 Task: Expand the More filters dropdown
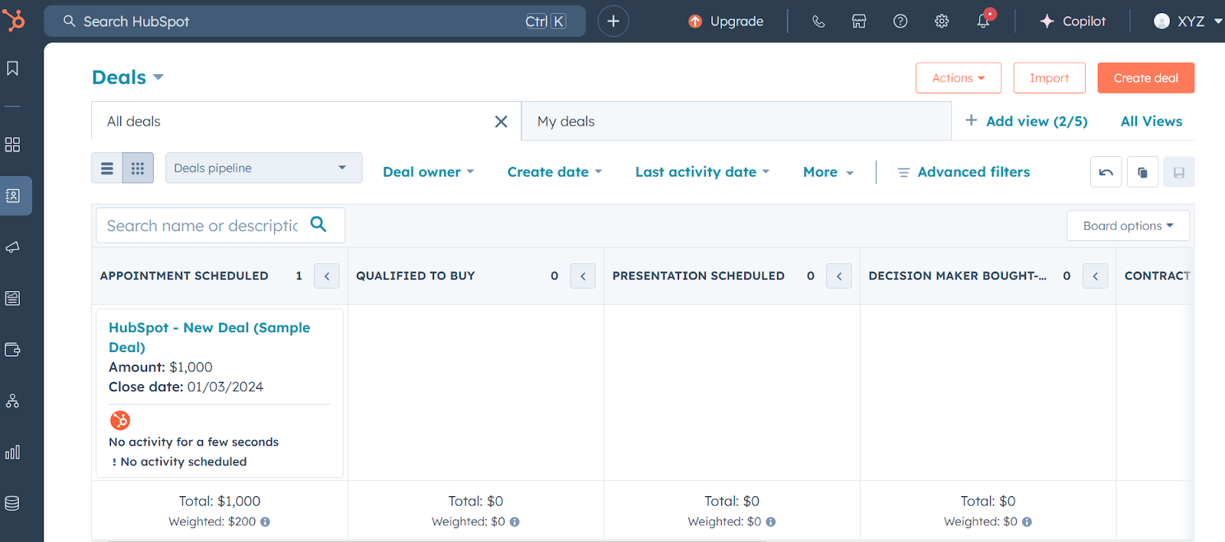pos(828,172)
